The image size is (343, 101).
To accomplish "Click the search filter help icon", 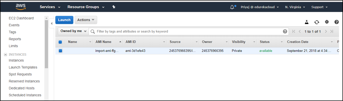I will (x=285, y=31).
